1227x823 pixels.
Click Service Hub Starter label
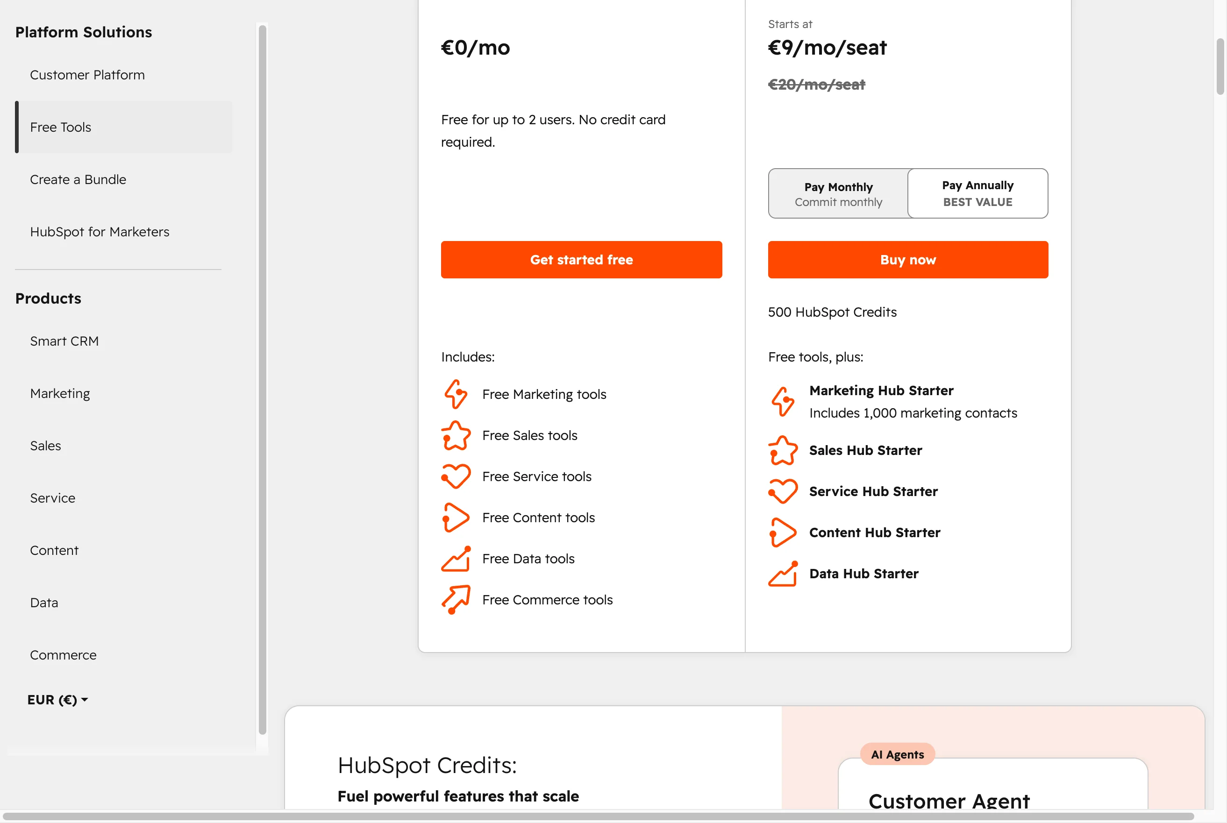(873, 491)
